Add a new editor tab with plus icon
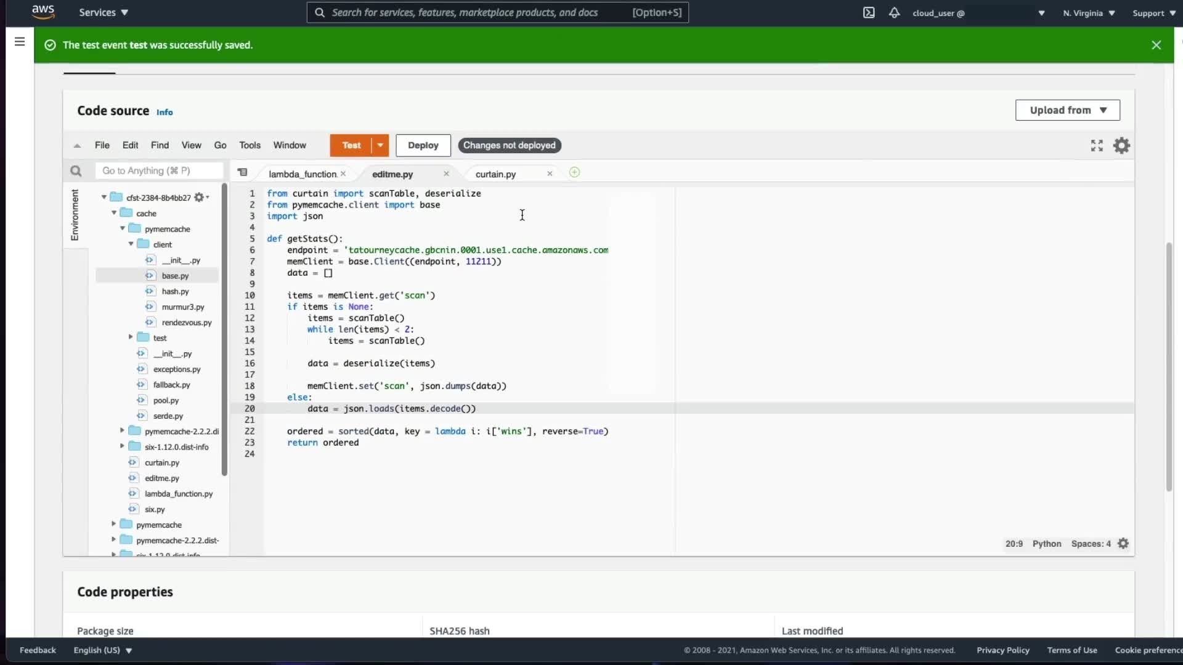This screenshot has width=1183, height=665. (x=574, y=172)
